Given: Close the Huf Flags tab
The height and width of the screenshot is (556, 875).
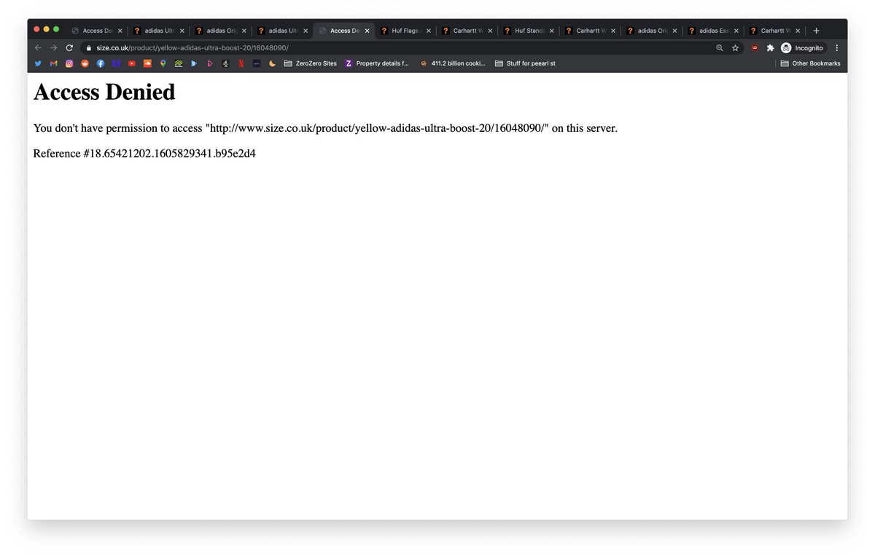Looking at the screenshot, I should pos(429,31).
